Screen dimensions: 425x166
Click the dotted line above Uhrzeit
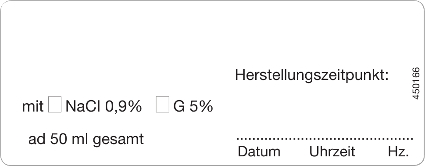(x=332, y=138)
